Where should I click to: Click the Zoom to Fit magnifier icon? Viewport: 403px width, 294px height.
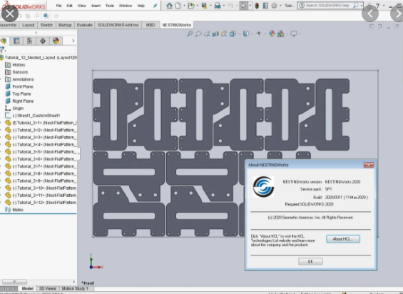(x=190, y=34)
